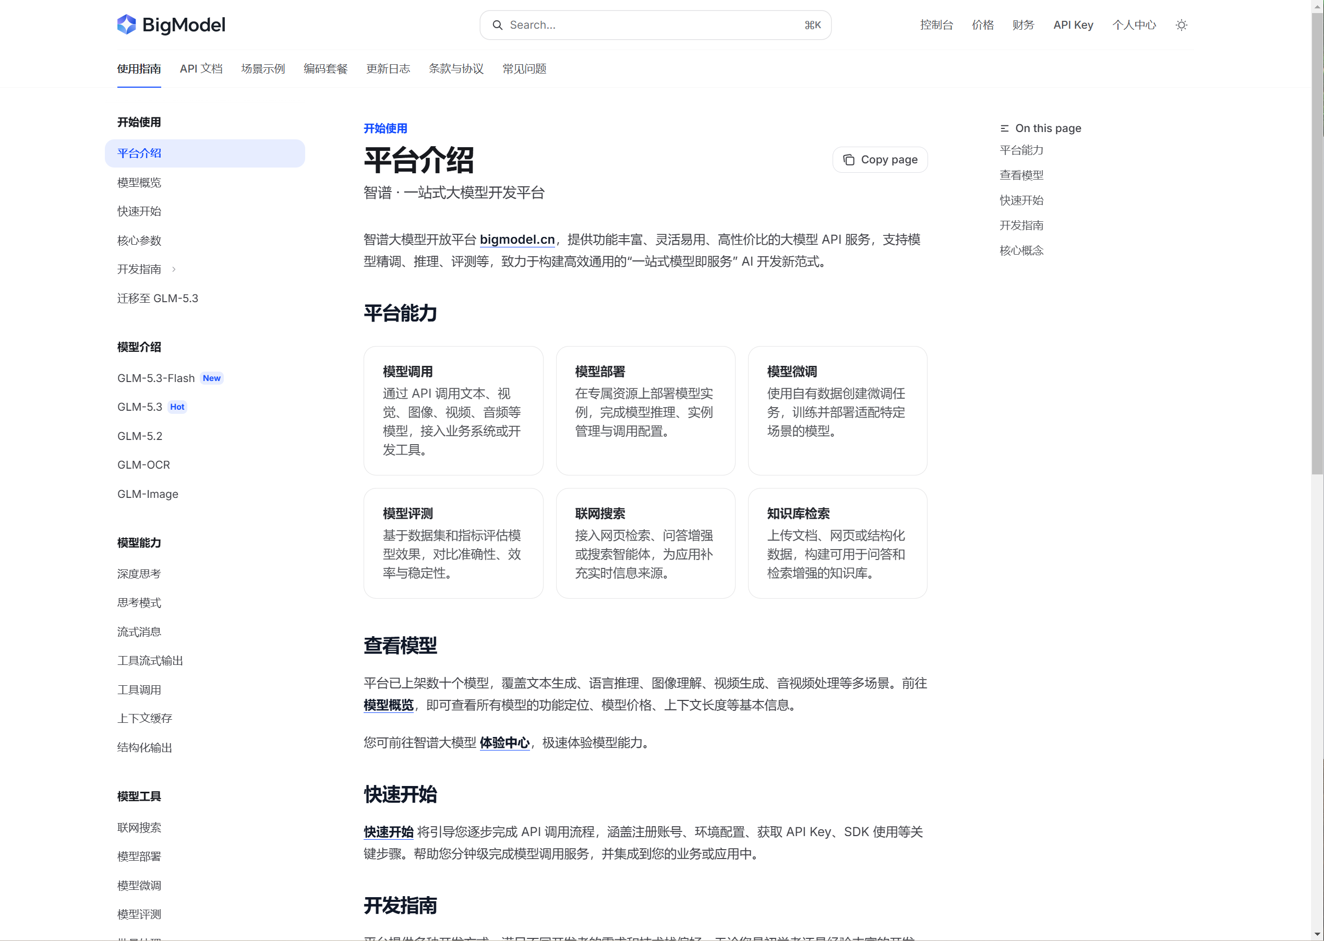Image resolution: width=1324 pixels, height=941 pixels.
Task: Click the BigModel logo icon
Action: [126, 25]
